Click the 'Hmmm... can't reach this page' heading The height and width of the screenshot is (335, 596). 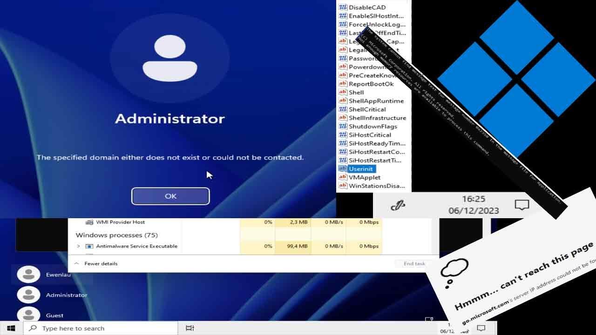tap(523, 275)
